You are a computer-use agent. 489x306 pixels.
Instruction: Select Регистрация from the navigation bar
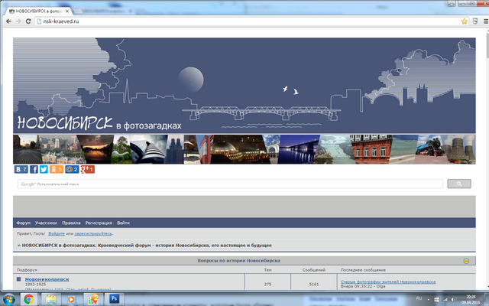98,223
